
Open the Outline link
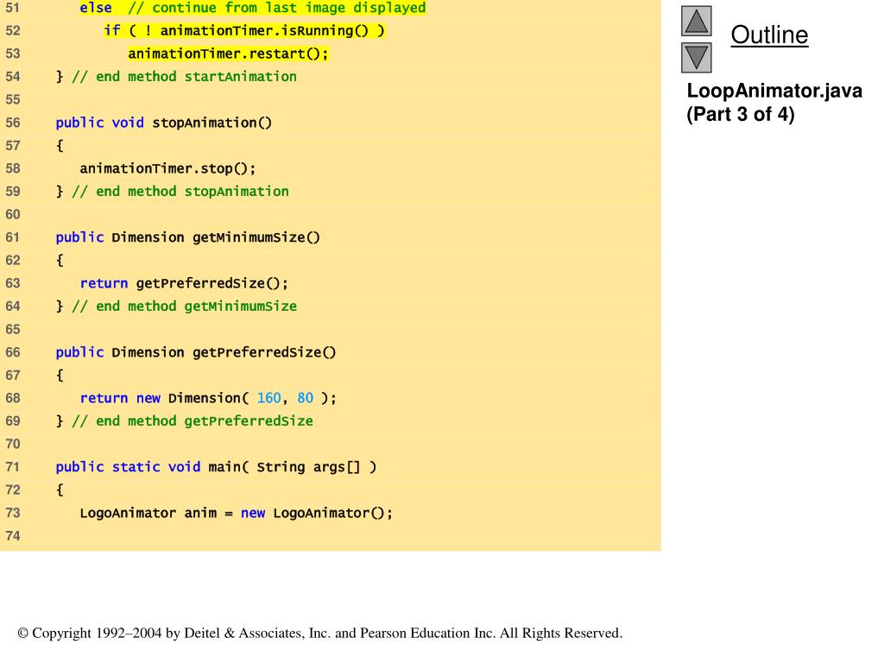769,35
